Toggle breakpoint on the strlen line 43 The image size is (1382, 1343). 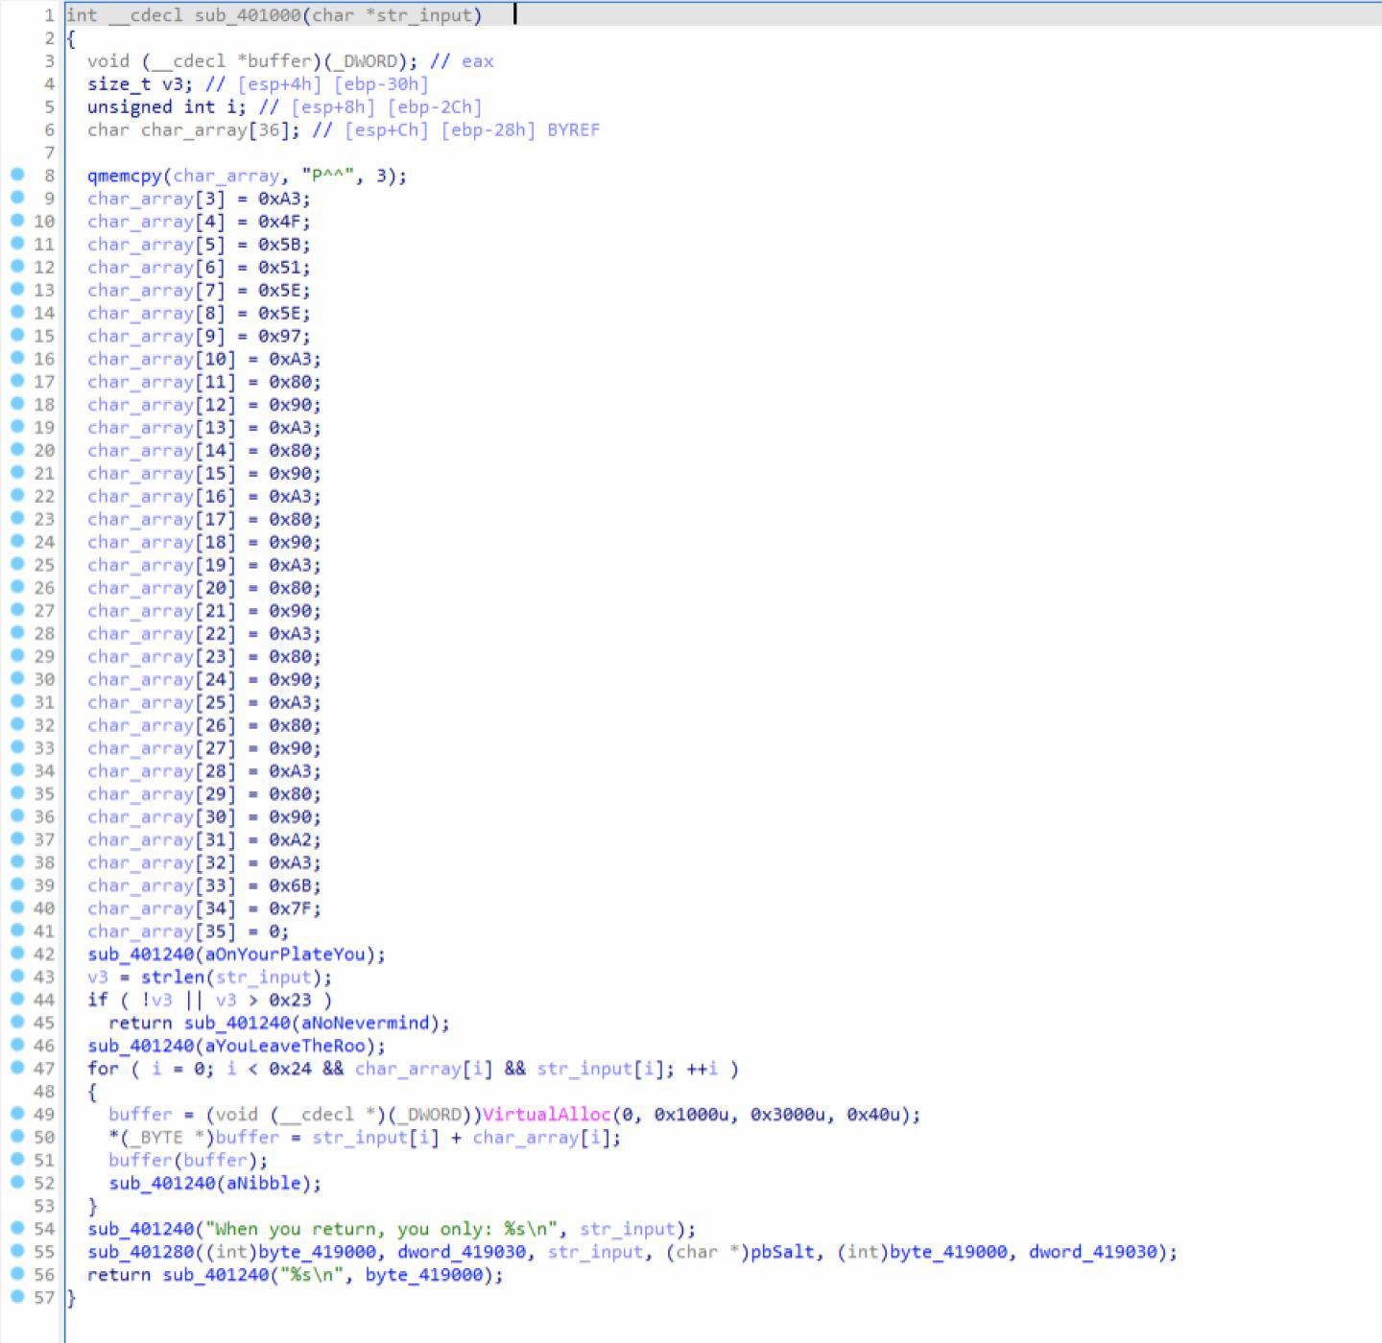click(17, 977)
